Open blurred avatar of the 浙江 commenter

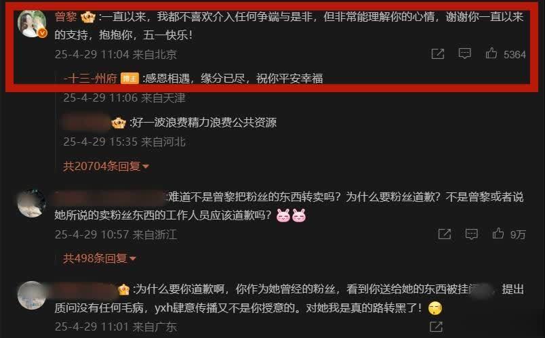pos(32,204)
